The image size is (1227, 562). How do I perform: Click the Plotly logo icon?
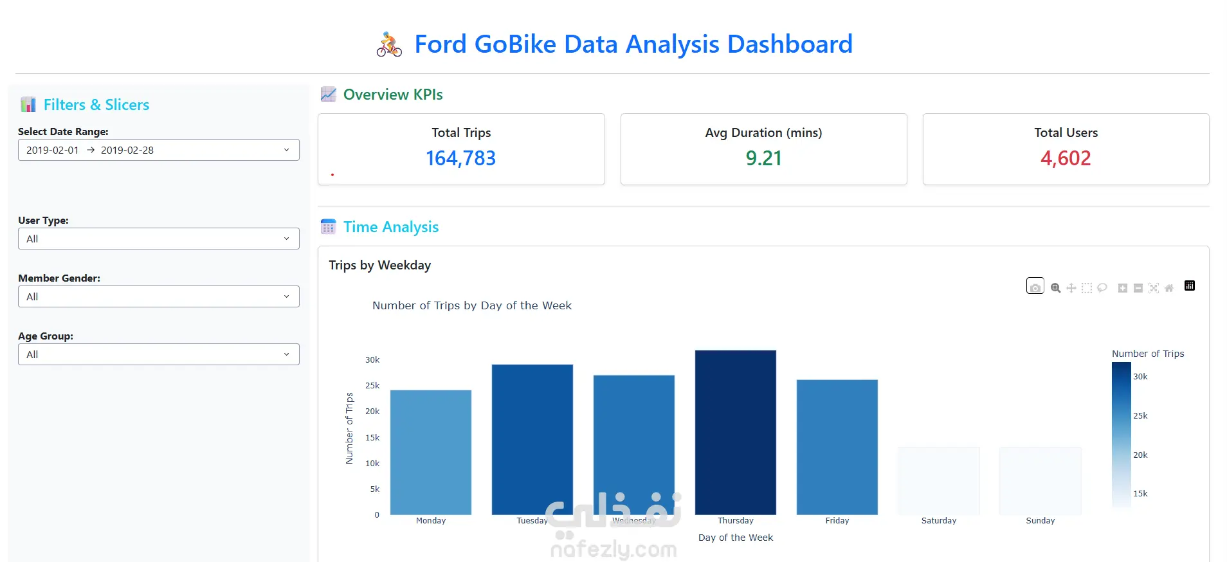[x=1189, y=286]
